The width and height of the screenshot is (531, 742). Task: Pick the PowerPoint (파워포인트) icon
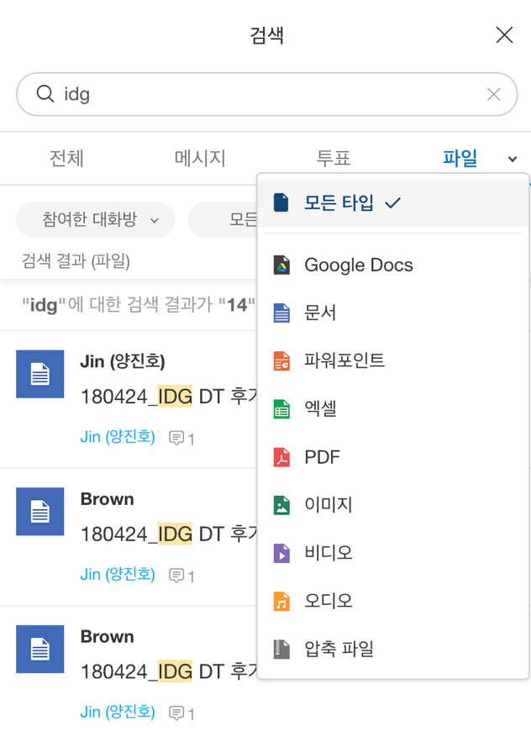tap(281, 361)
